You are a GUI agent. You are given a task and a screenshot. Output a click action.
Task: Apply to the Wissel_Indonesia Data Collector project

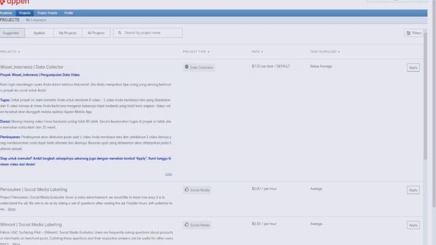(414, 67)
